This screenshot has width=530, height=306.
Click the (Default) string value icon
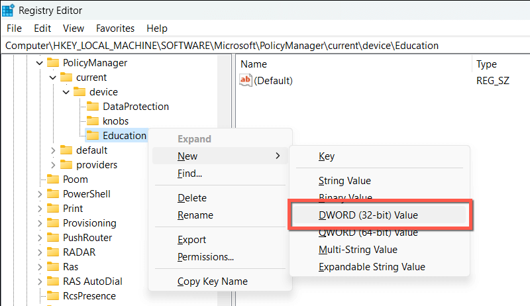click(246, 81)
